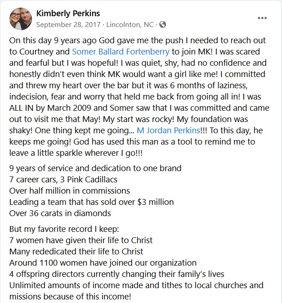
Task: Click the '7 women have given their life' line
Action: coord(81,240)
